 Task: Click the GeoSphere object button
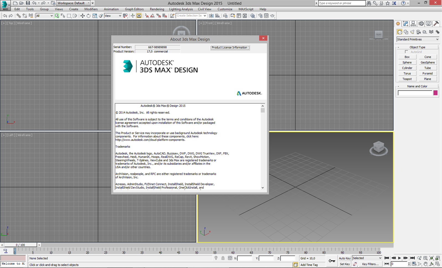coord(428,63)
